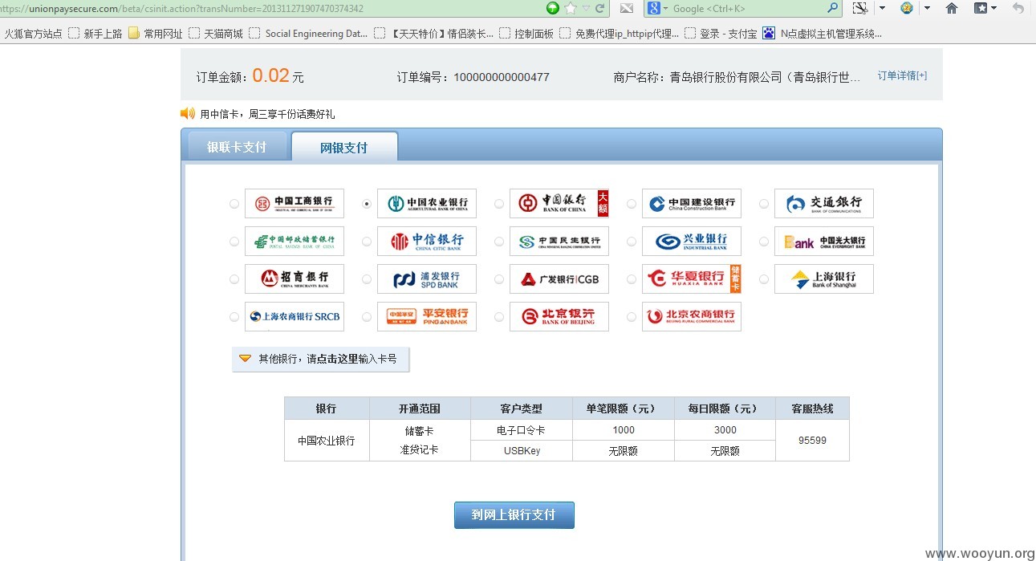Screen dimensions: 1036x561
Task: Click the 上海银行 logo
Action: (x=824, y=278)
